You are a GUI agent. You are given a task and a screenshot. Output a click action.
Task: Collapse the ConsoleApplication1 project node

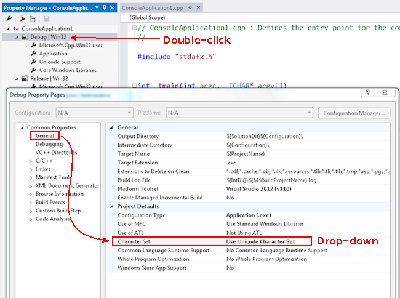(x=8, y=28)
